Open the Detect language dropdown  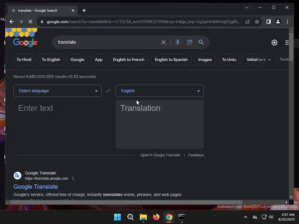(58, 91)
